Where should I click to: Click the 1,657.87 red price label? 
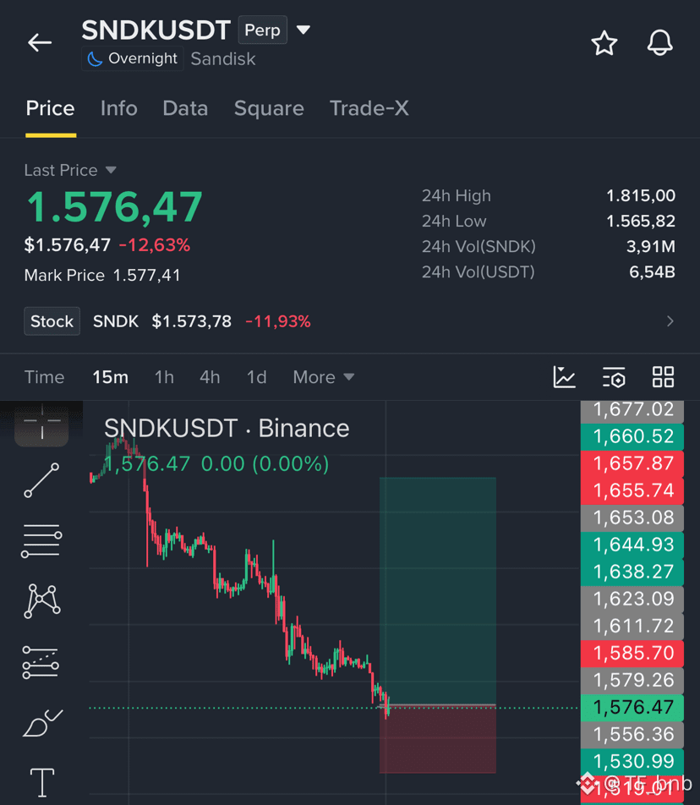pos(632,463)
